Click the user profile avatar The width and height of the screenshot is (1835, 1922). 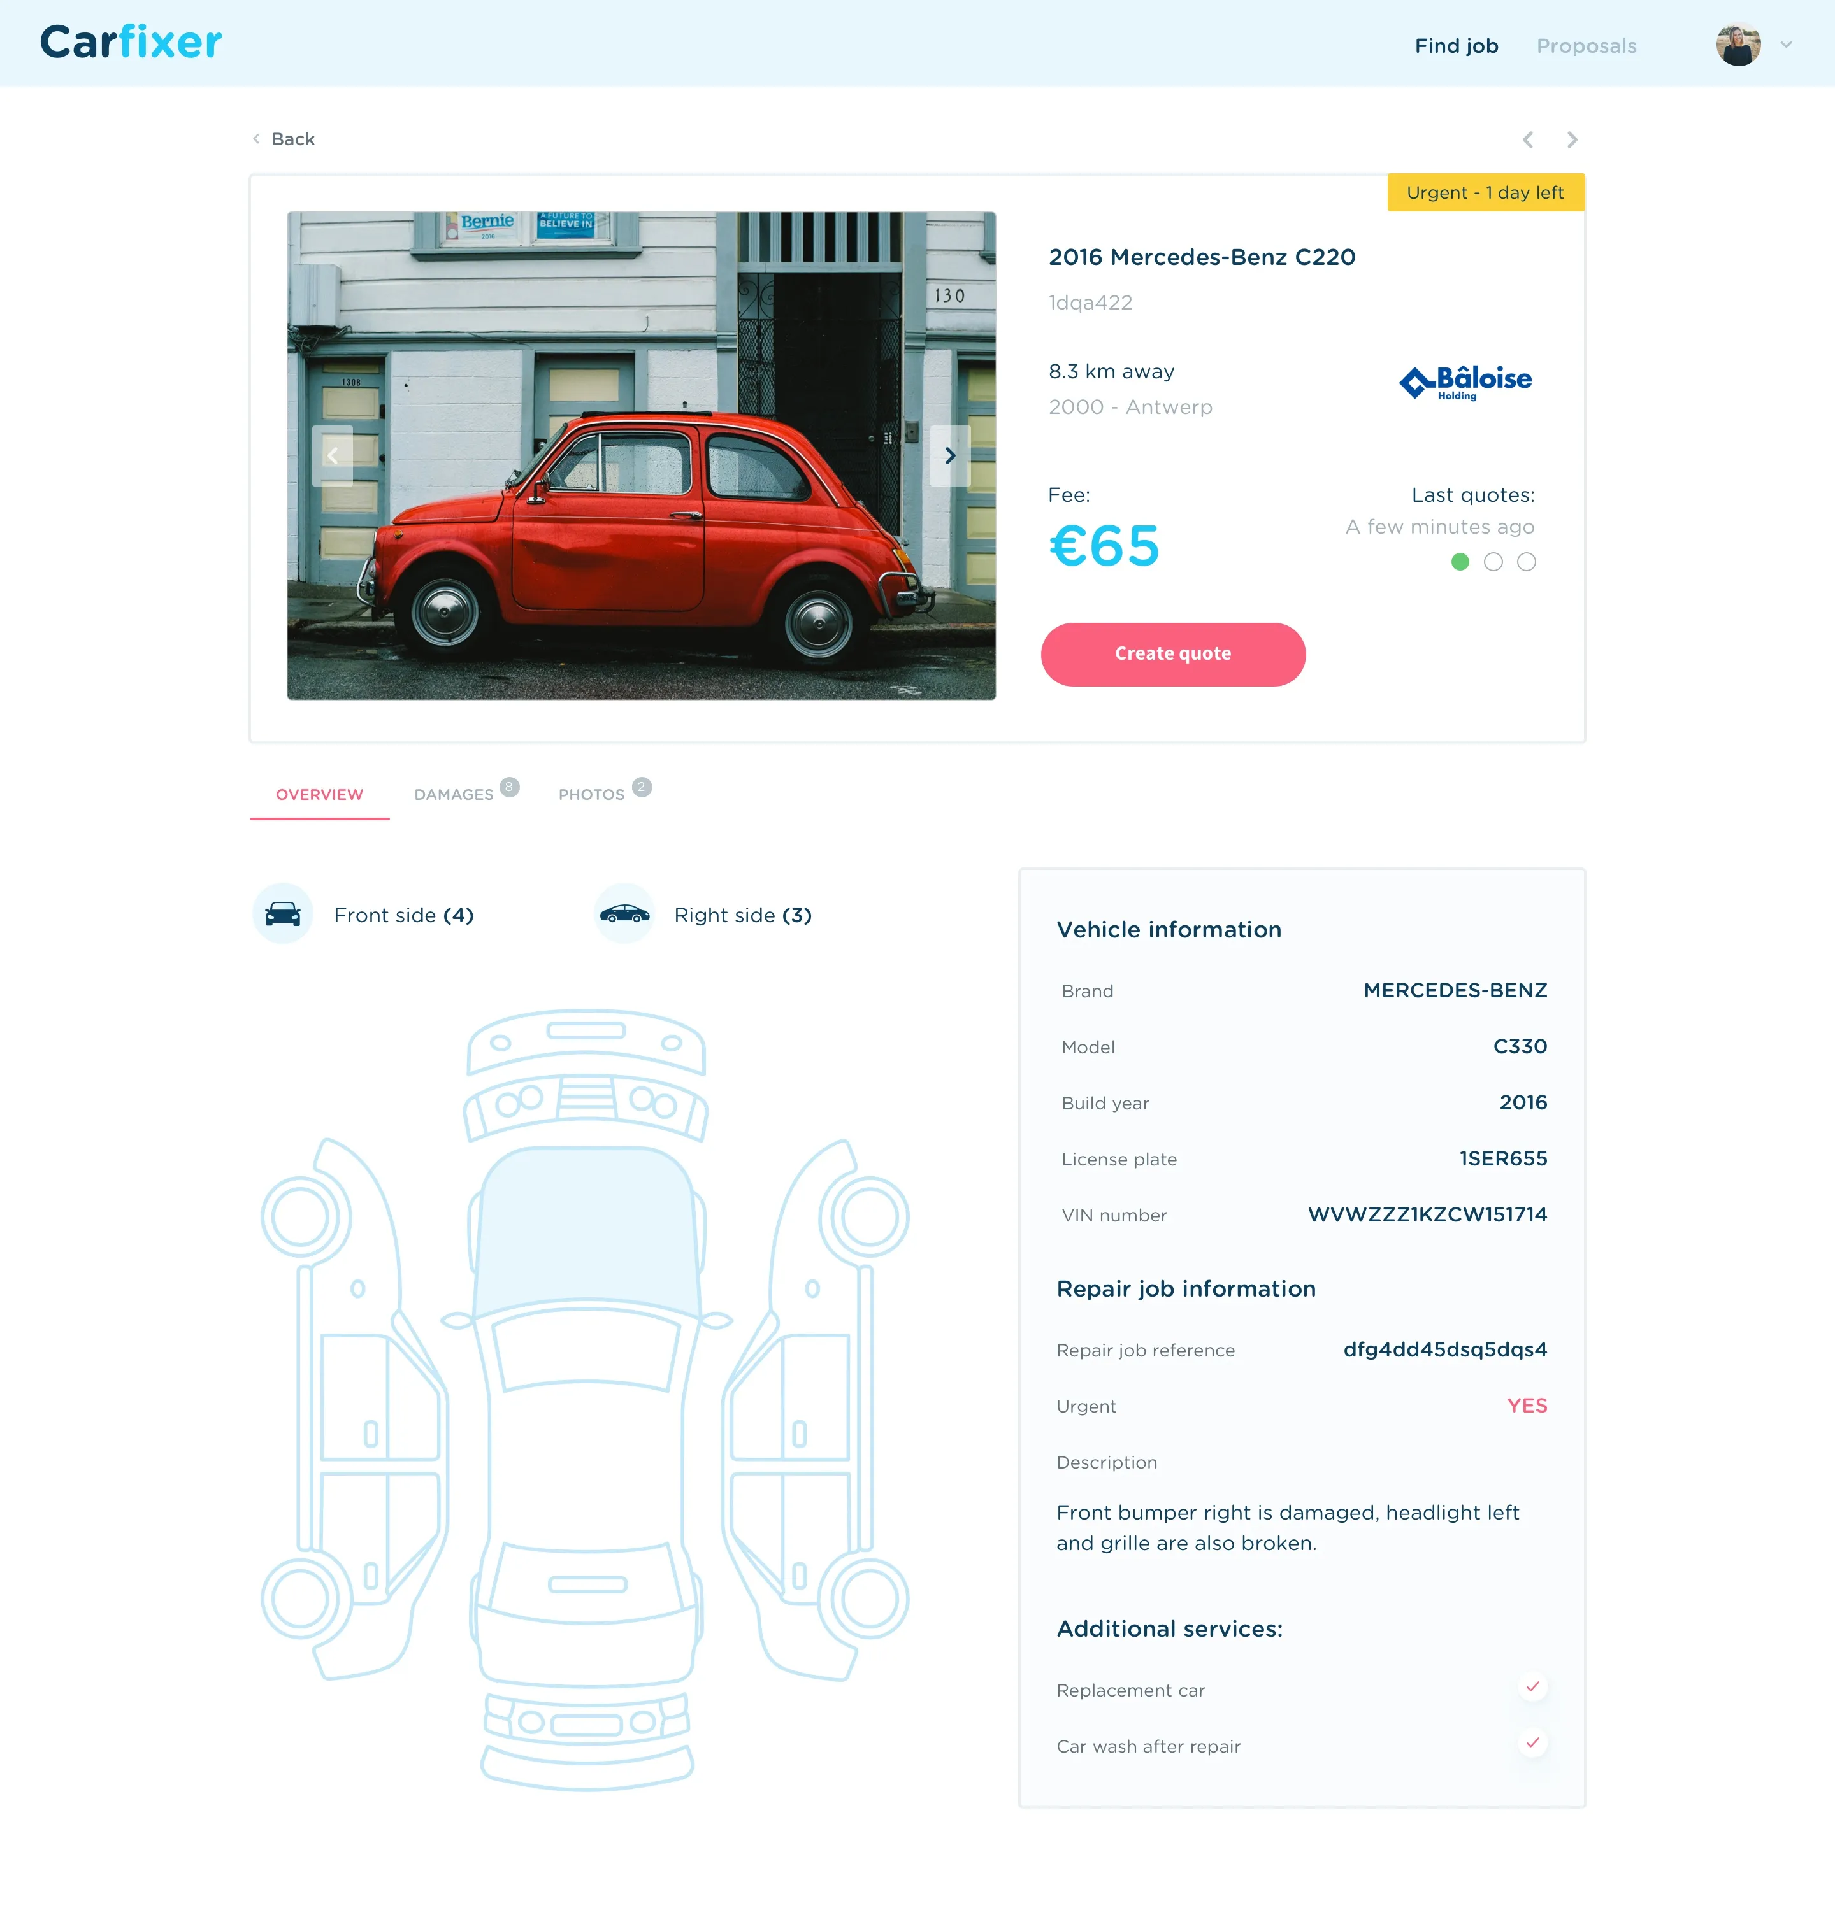(x=1738, y=45)
